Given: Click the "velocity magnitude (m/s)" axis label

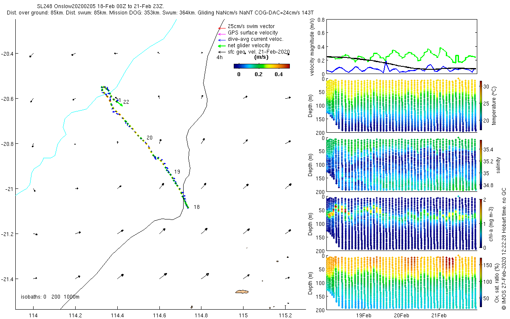Looking at the screenshot, I should (x=312, y=47).
